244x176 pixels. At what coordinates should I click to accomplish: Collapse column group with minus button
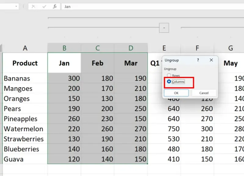coord(164,28)
